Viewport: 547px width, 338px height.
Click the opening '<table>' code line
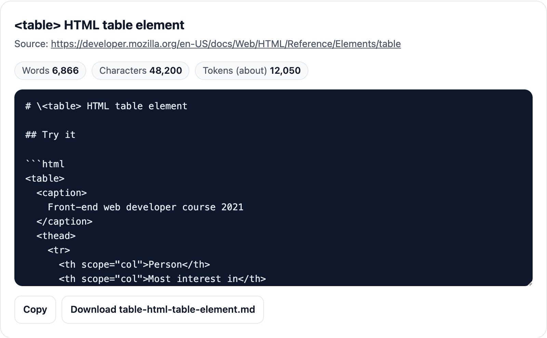pyautogui.click(x=45, y=179)
